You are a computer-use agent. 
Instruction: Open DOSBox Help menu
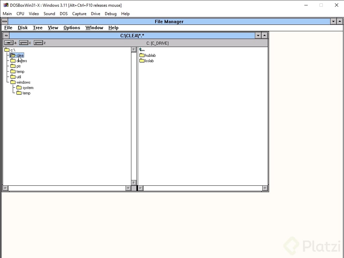[125, 13]
